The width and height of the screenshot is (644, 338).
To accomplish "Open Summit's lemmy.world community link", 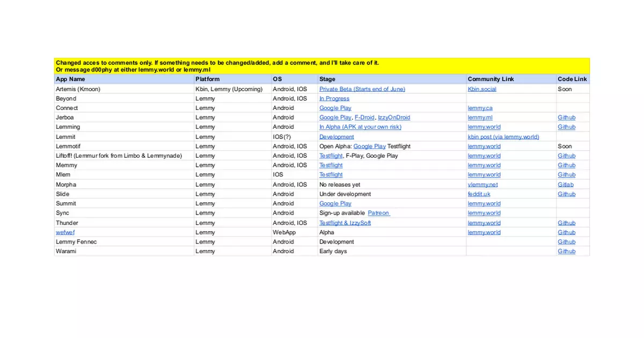I will click(x=484, y=203).
